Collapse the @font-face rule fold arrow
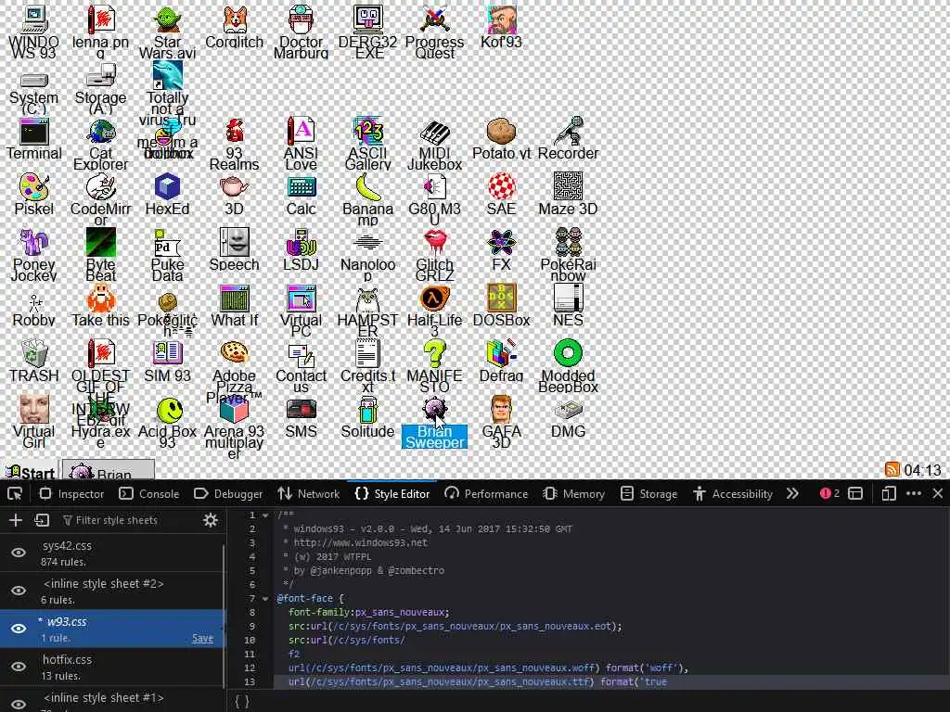Viewport: 950px width, 712px height. (x=264, y=599)
